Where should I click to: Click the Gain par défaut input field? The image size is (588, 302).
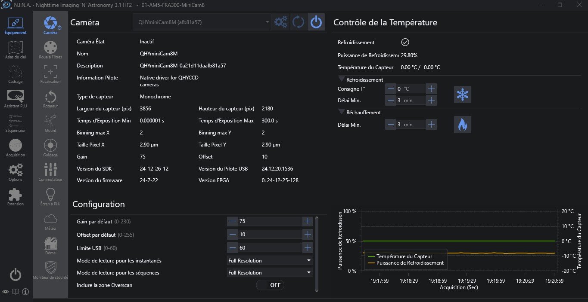click(x=270, y=221)
